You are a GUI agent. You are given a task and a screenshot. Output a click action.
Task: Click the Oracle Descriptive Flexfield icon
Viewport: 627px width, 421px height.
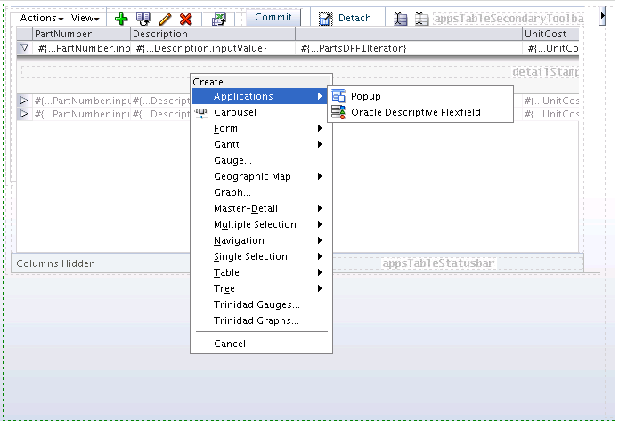point(338,112)
